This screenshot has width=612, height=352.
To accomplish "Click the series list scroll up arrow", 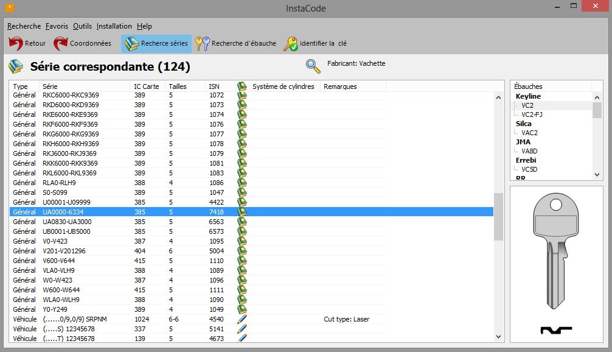I will click(x=498, y=97).
